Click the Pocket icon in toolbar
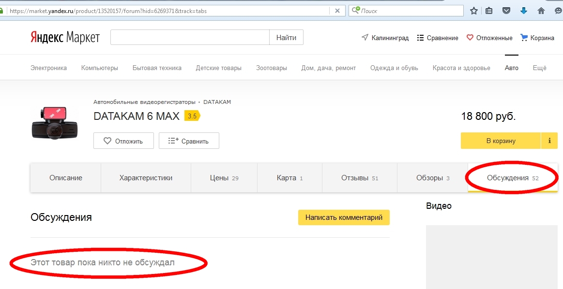The image size is (563, 289). [506, 11]
